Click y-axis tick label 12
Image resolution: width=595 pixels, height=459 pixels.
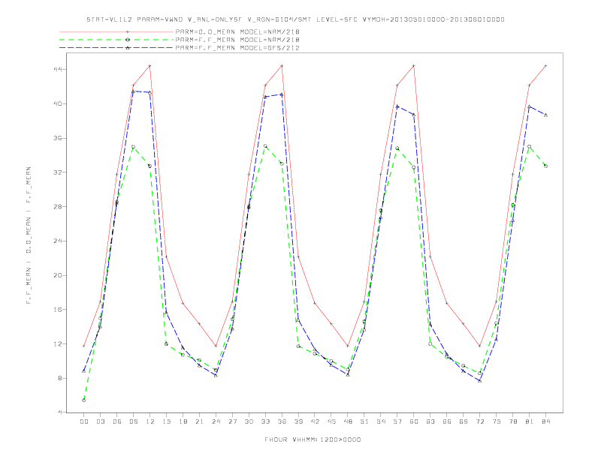[x=59, y=343]
